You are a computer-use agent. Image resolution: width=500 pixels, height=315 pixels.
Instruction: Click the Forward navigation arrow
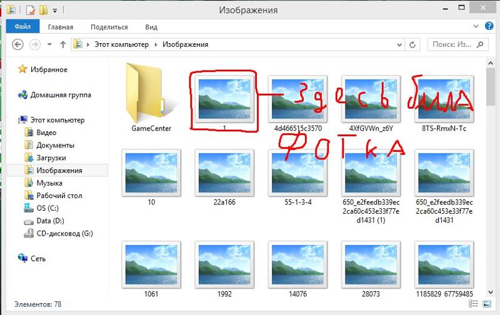point(35,44)
